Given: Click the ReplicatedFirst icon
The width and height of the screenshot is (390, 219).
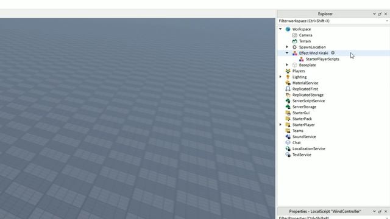Looking at the screenshot, I should pyautogui.click(x=288, y=89).
